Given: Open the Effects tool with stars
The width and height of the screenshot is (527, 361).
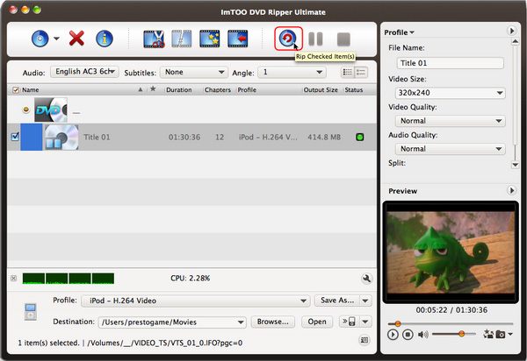Looking at the screenshot, I should 209,39.
